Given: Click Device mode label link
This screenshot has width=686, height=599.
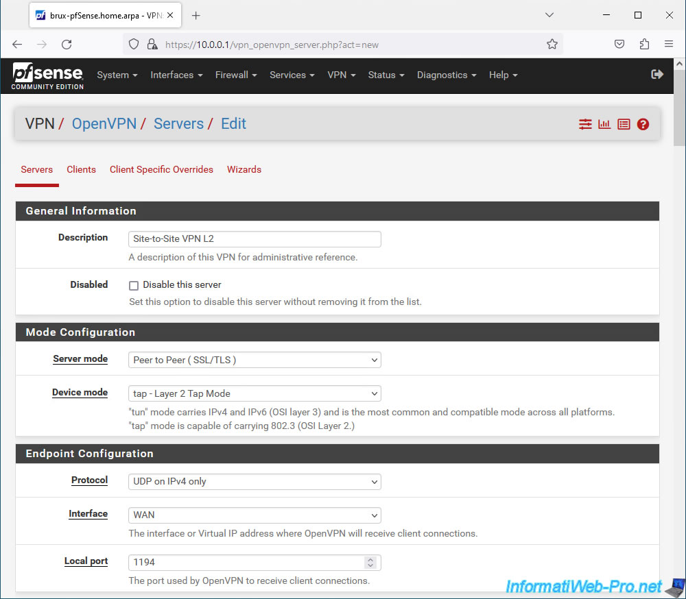Looking at the screenshot, I should pyautogui.click(x=80, y=393).
